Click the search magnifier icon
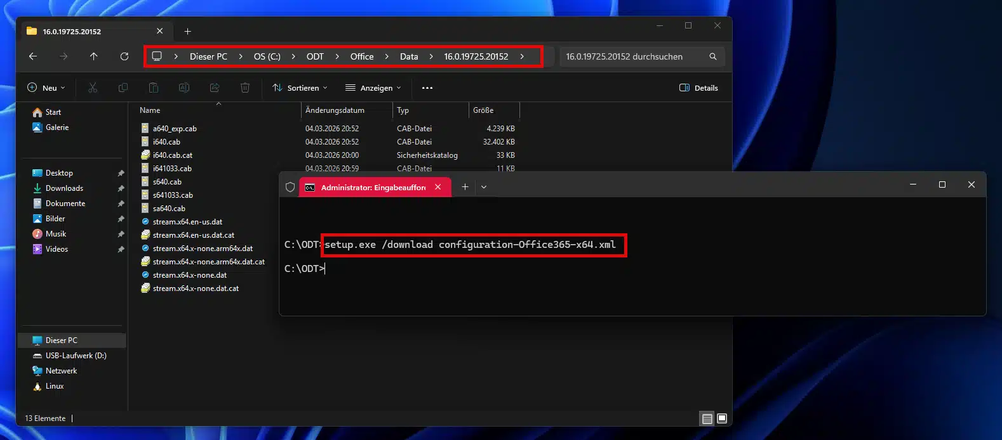Viewport: 1002px width, 440px height. [x=713, y=56]
